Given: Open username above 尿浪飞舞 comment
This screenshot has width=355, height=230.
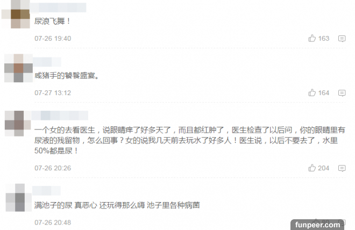Looking at the screenshot, I should coord(58,8).
